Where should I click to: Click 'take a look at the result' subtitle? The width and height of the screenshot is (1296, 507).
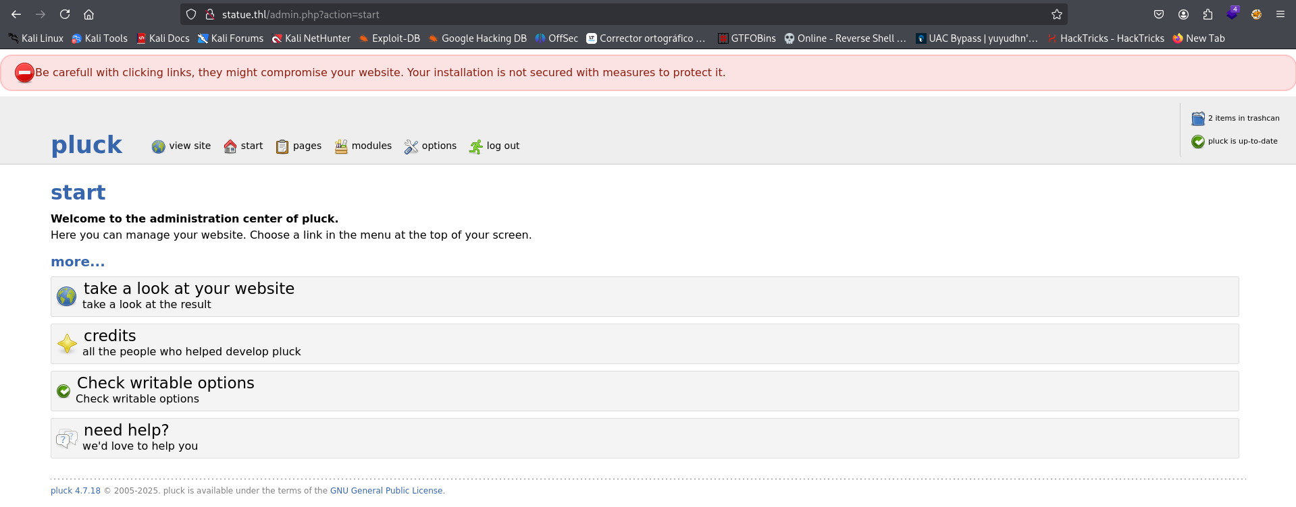[147, 305]
